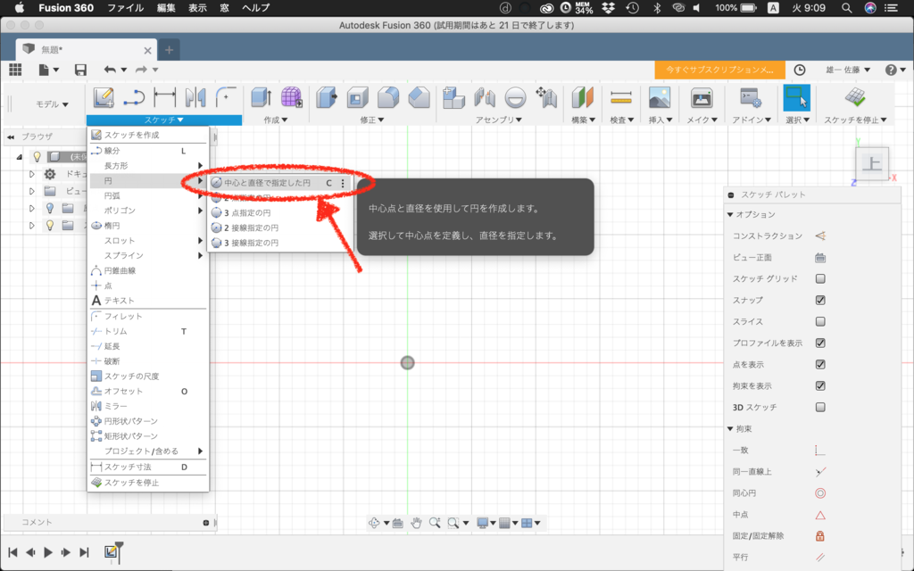
Task: Open the 修正 dropdown menu
Action: point(372,120)
